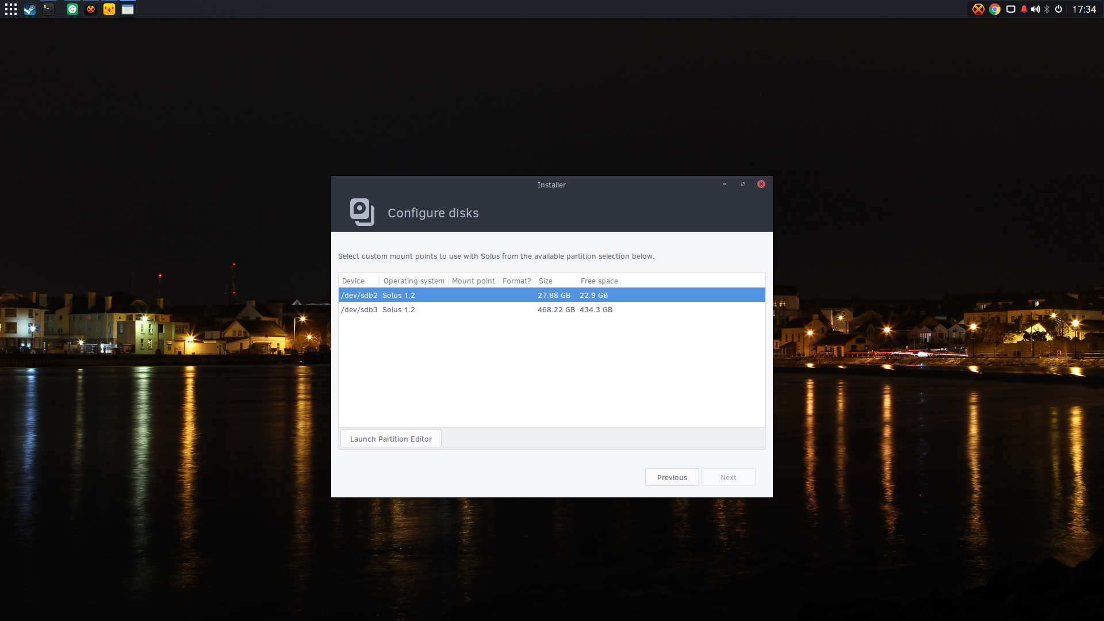Click the Chrome tray icon

(995, 9)
